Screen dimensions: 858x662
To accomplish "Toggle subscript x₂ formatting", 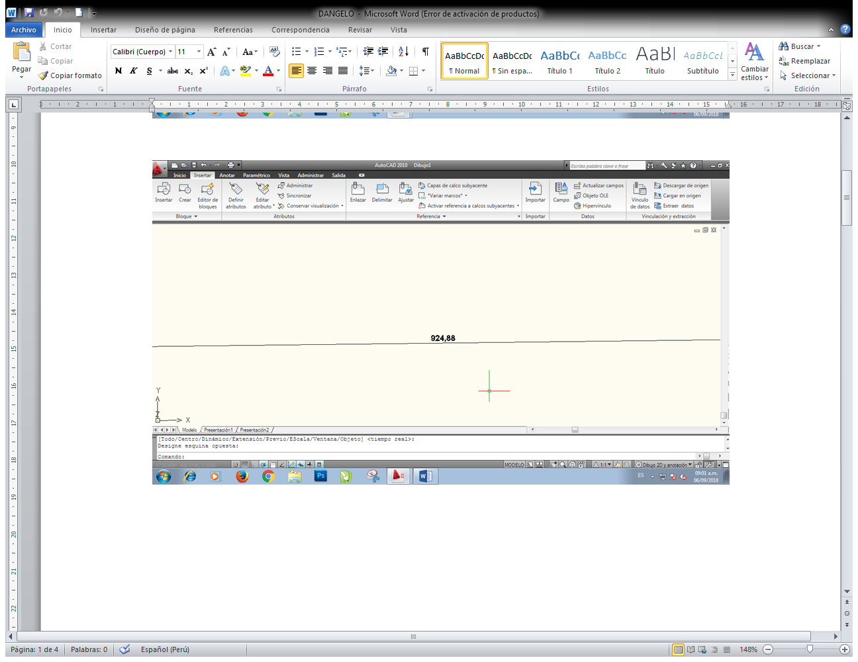I will point(189,71).
